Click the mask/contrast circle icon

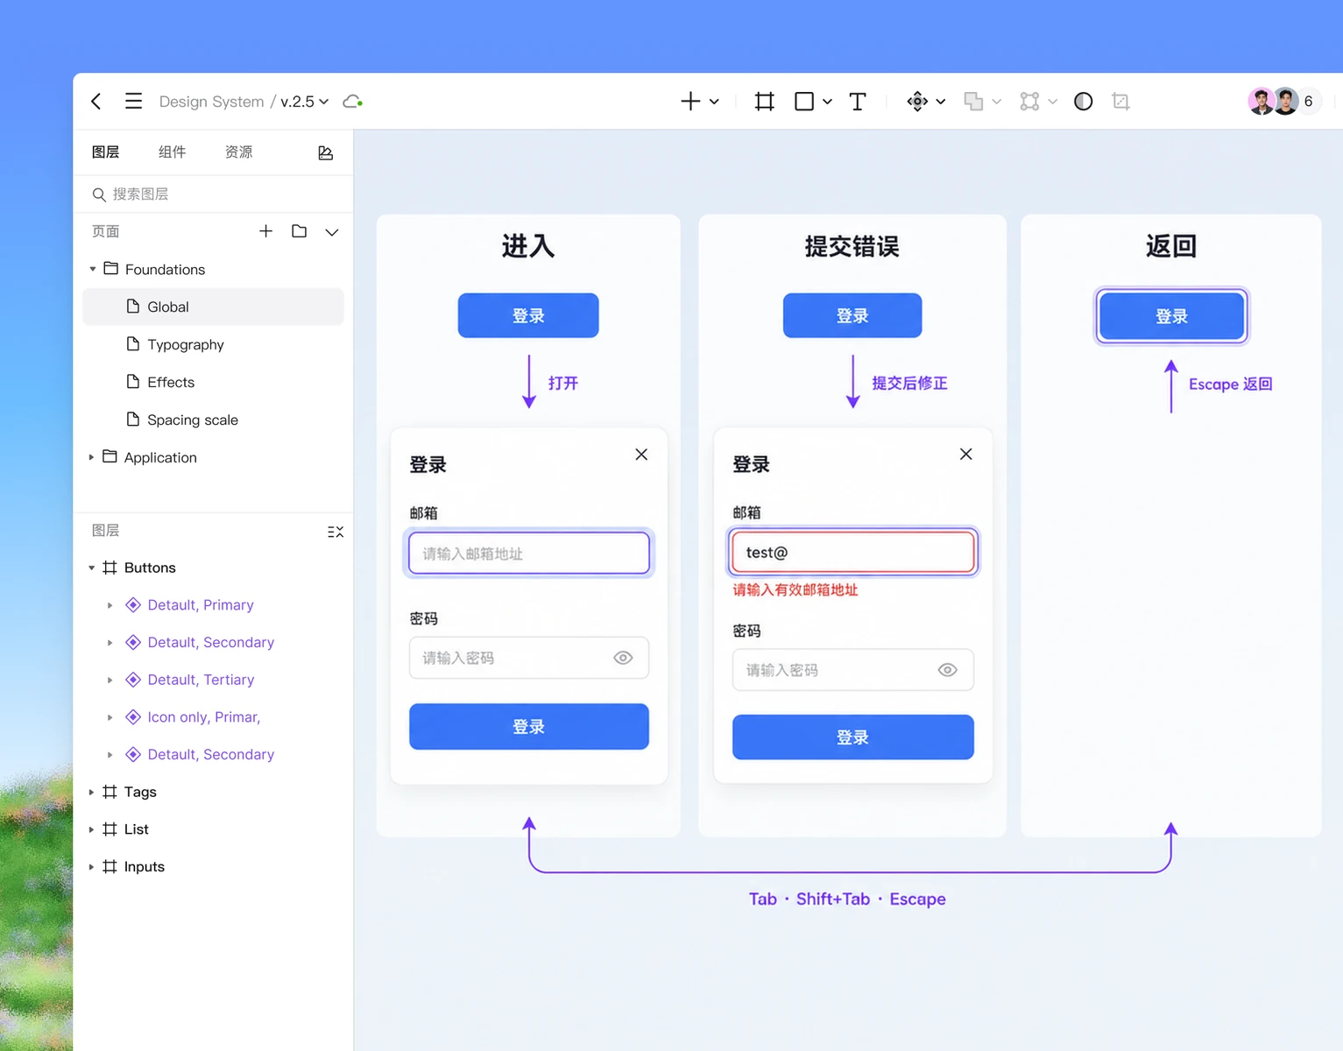point(1084,102)
